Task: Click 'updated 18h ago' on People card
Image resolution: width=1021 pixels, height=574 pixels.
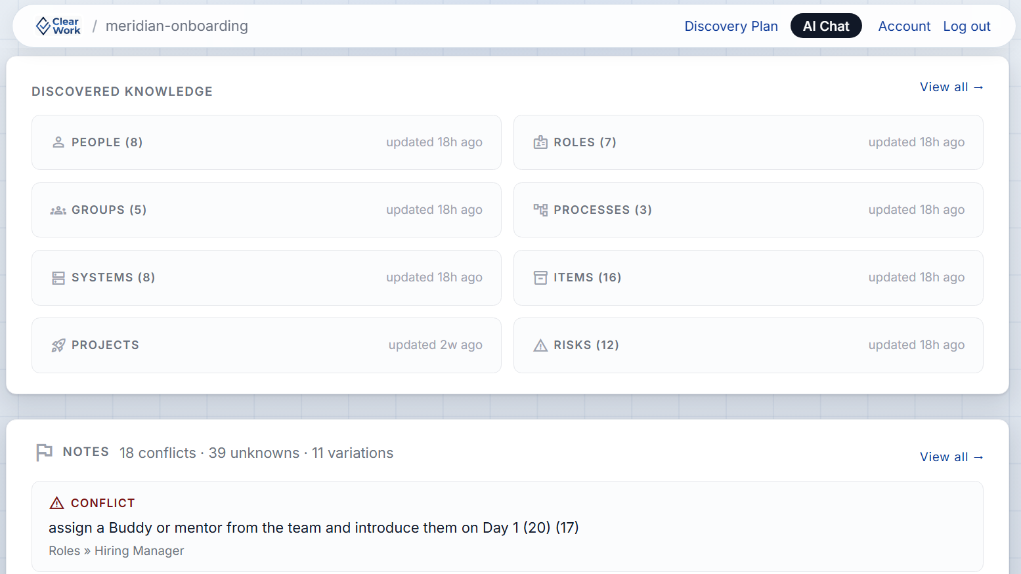Action: coord(434,142)
